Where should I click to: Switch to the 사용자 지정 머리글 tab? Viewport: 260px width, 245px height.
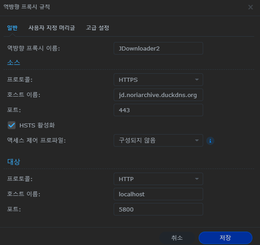[52, 28]
